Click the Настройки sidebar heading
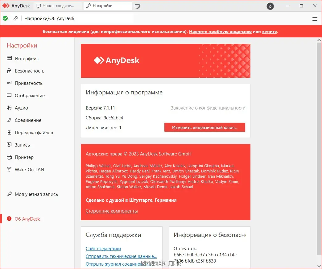 (22, 45)
